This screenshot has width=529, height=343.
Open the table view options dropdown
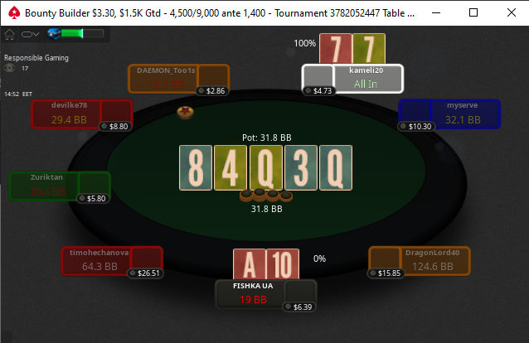point(31,34)
